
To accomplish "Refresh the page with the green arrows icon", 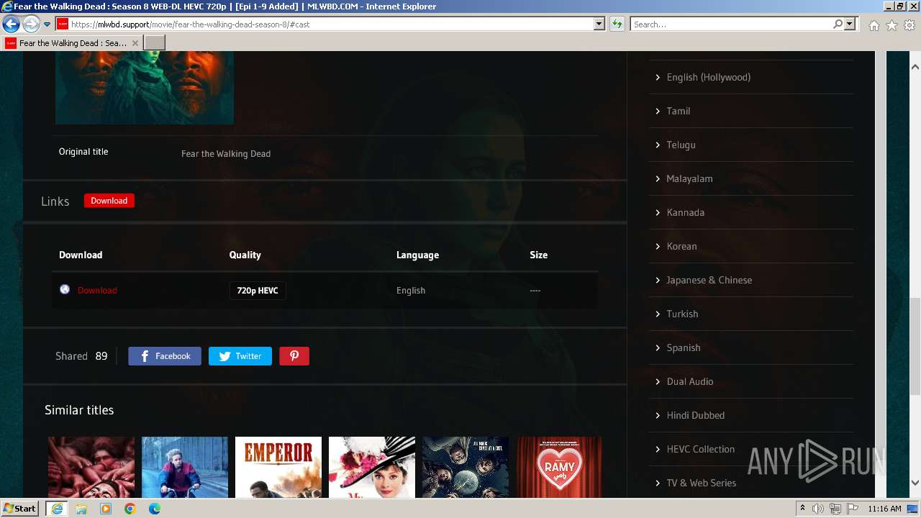I will tap(617, 24).
